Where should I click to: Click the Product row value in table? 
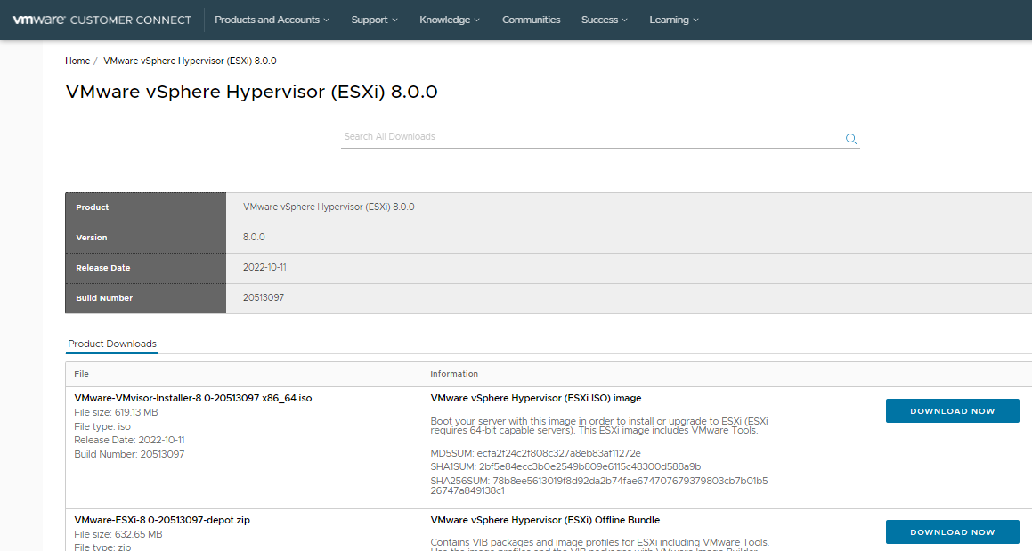click(x=329, y=207)
